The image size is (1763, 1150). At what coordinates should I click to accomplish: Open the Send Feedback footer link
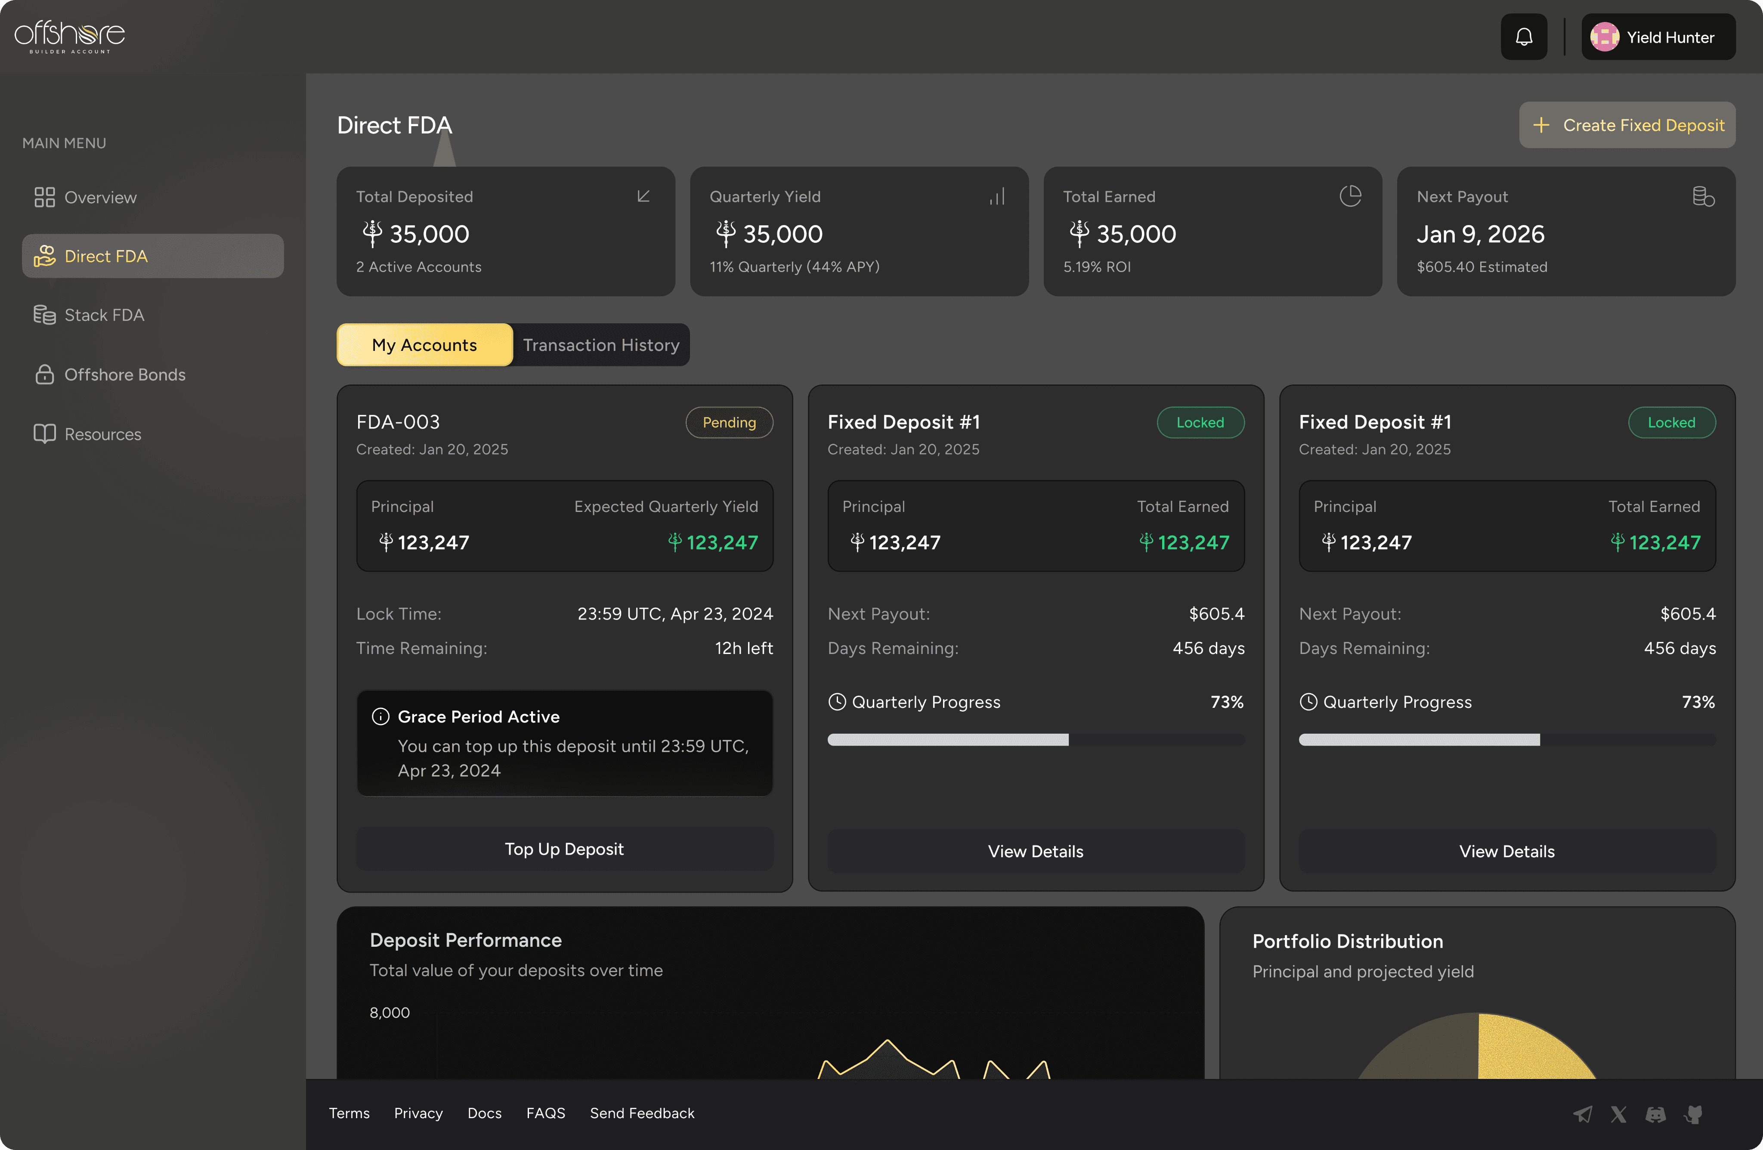[x=641, y=1113]
